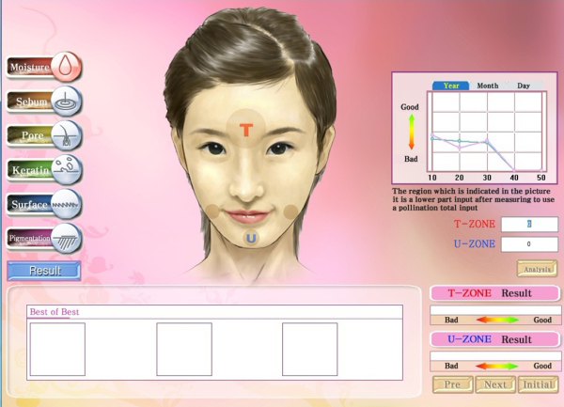Choose the Pigmentation analysis icon
The image size is (564, 407).
pos(67,239)
